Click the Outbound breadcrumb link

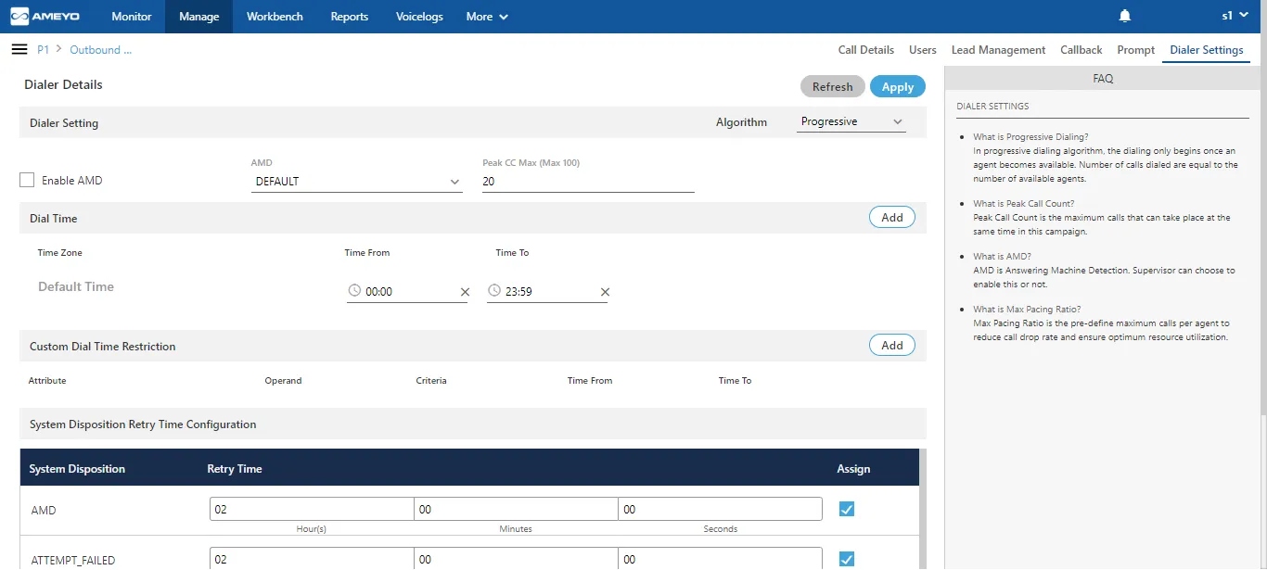click(101, 50)
